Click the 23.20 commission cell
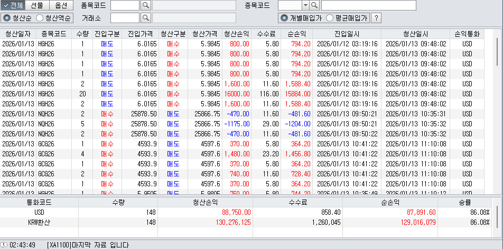 (x=266, y=154)
